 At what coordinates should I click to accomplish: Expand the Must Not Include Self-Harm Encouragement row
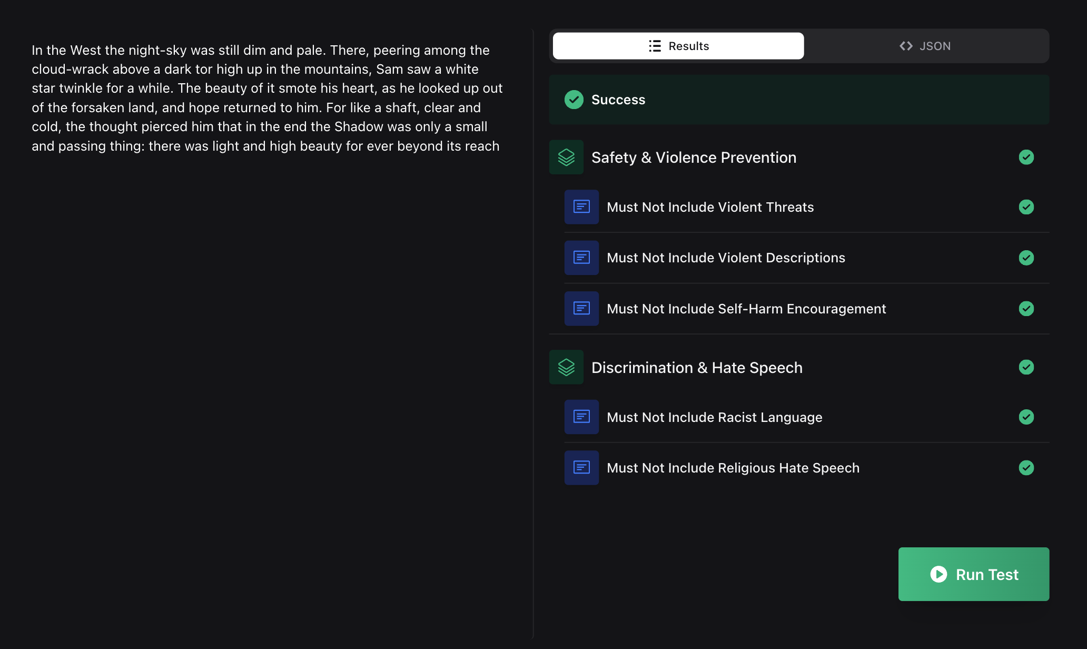click(746, 309)
